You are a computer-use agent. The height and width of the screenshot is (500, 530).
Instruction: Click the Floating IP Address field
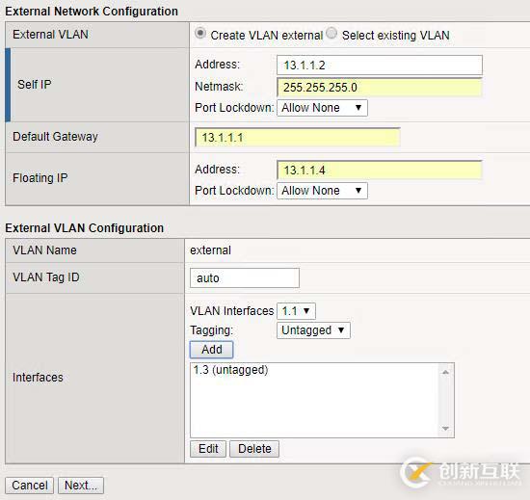click(380, 170)
